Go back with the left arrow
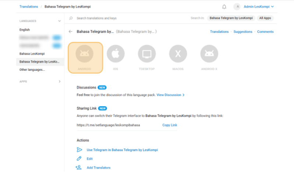Viewport: 294px width, 183px height. coord(71,31)
